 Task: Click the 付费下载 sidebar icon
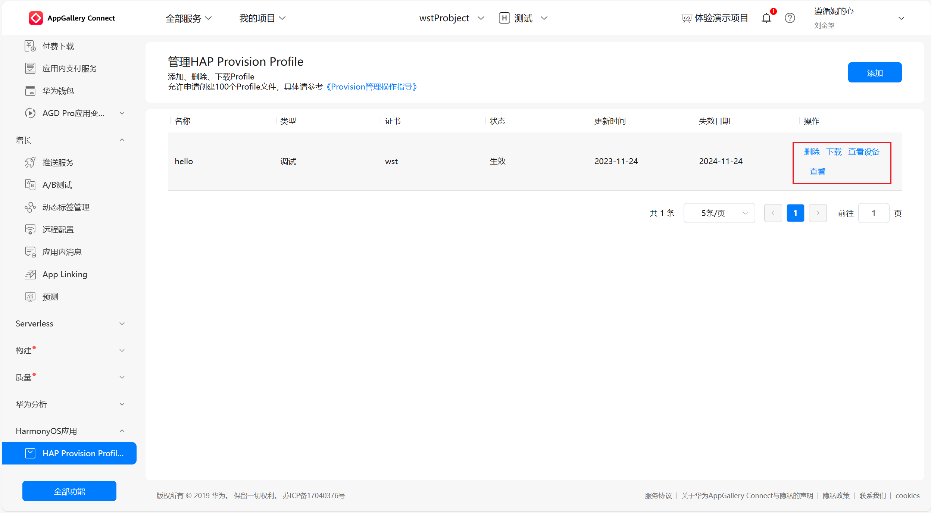coord(30,46)
